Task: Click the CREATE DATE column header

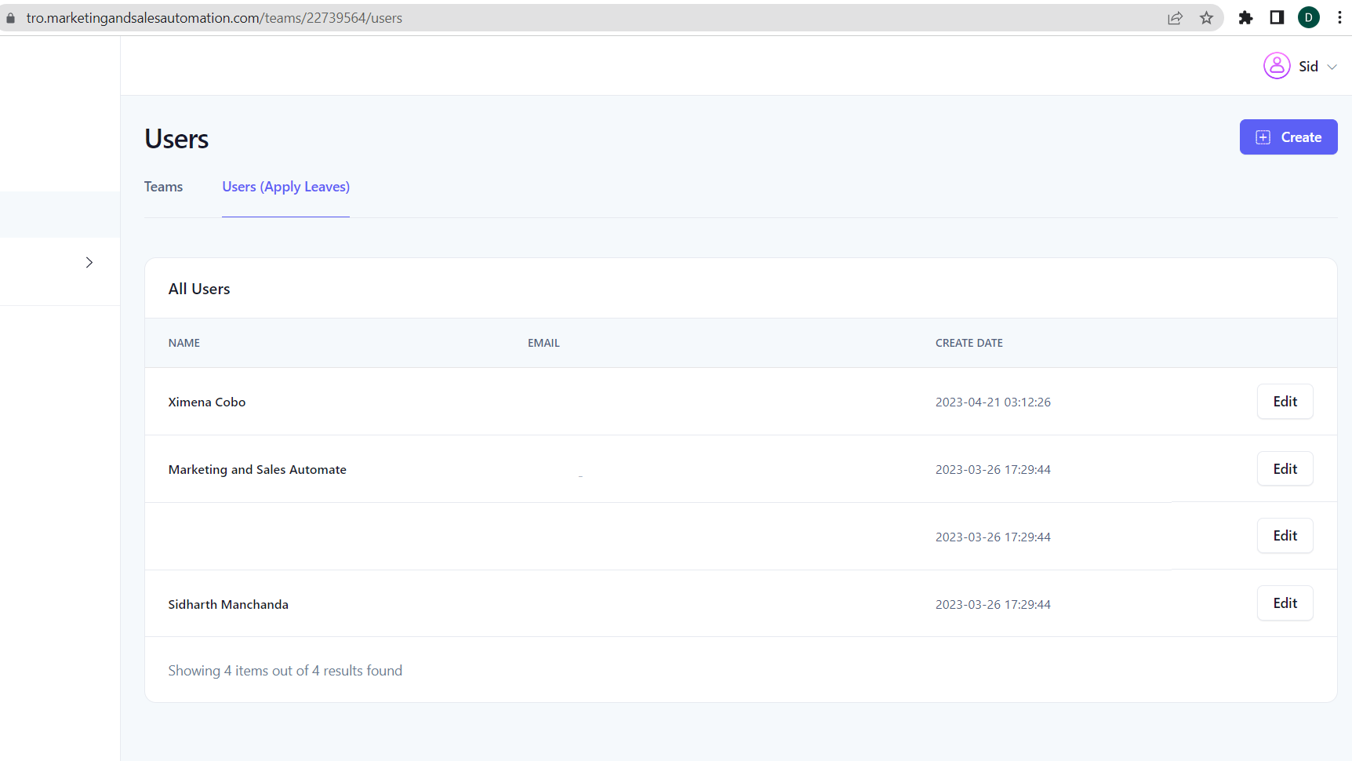Action: point(969,343)
